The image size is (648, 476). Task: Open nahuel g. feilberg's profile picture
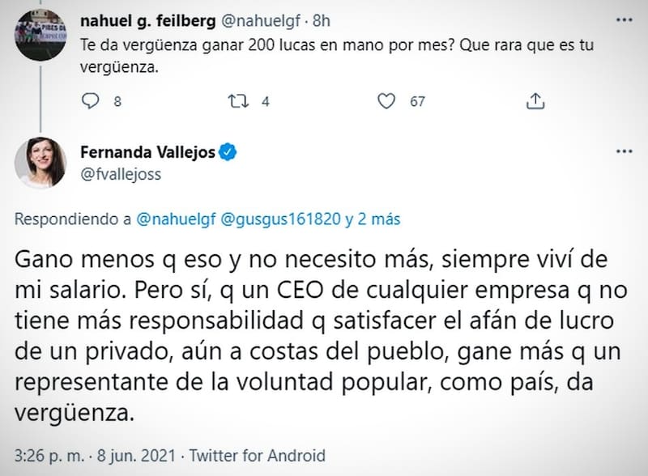click(x=40, y=34)
